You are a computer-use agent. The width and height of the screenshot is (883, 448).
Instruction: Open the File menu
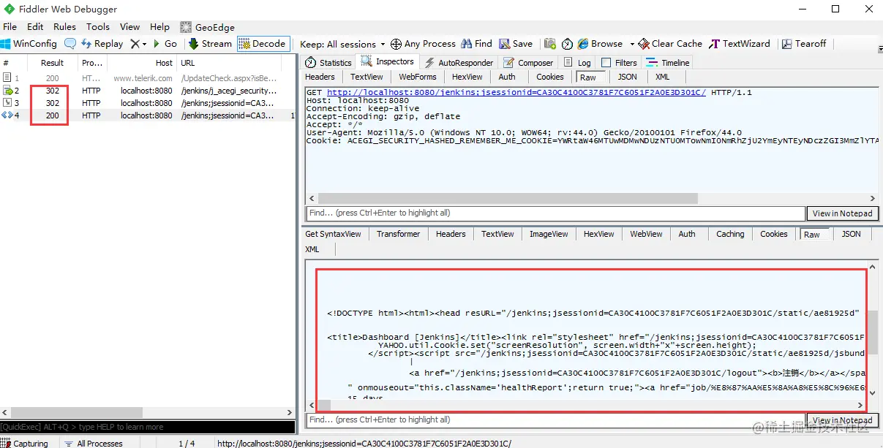[10, 27]
